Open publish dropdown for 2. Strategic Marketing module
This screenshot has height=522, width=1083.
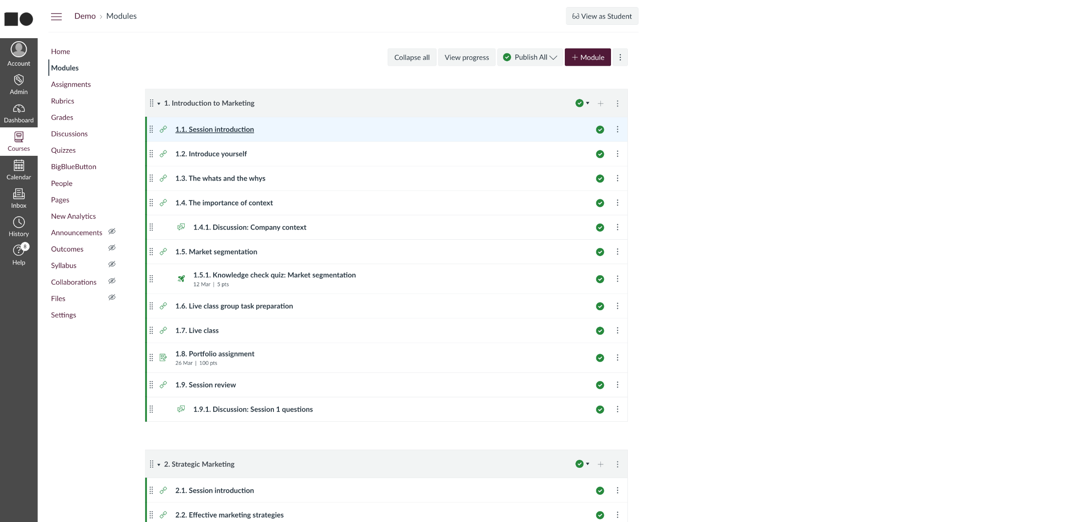(582, 464)
